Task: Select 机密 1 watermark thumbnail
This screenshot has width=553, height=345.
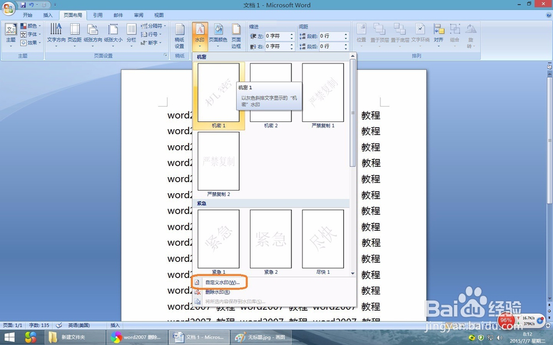Action: [218, 95]
